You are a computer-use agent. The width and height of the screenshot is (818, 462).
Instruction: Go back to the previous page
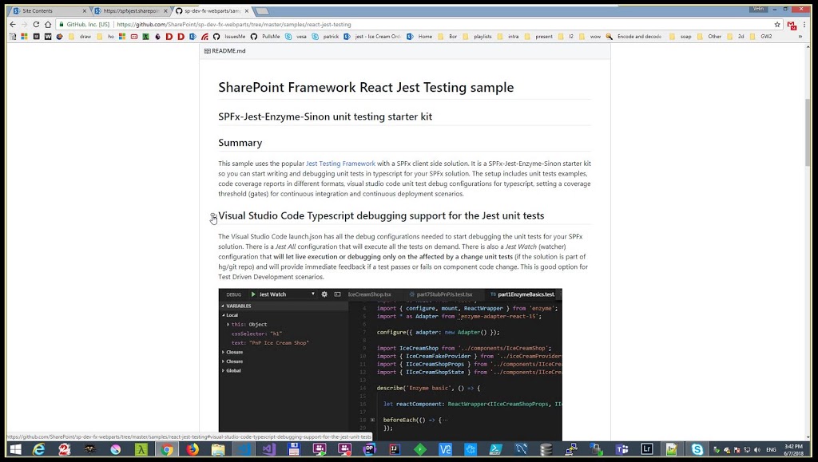13,25
